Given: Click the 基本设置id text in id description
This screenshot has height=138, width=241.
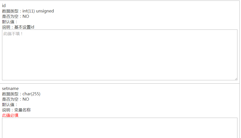Looking at the screenshot, I should [24, 27].
